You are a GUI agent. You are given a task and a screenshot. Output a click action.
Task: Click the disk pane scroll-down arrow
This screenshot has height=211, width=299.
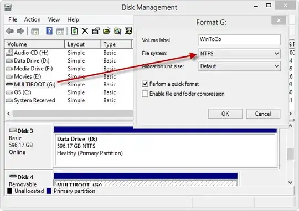coord(291,182)
